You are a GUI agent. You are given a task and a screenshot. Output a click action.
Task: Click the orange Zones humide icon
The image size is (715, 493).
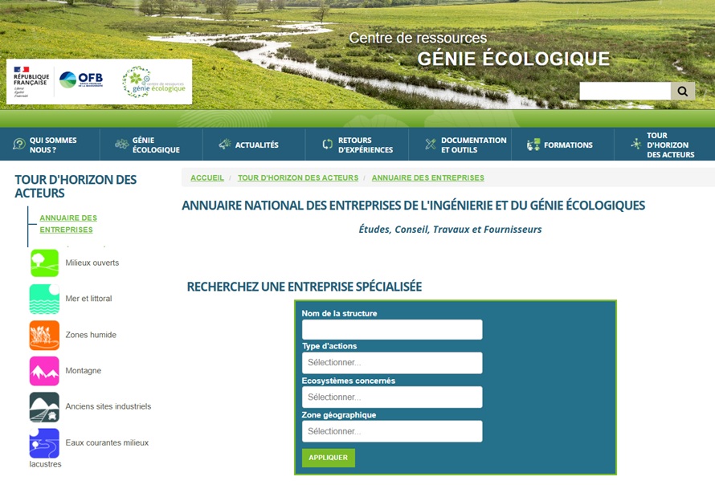tap(44, 335)
